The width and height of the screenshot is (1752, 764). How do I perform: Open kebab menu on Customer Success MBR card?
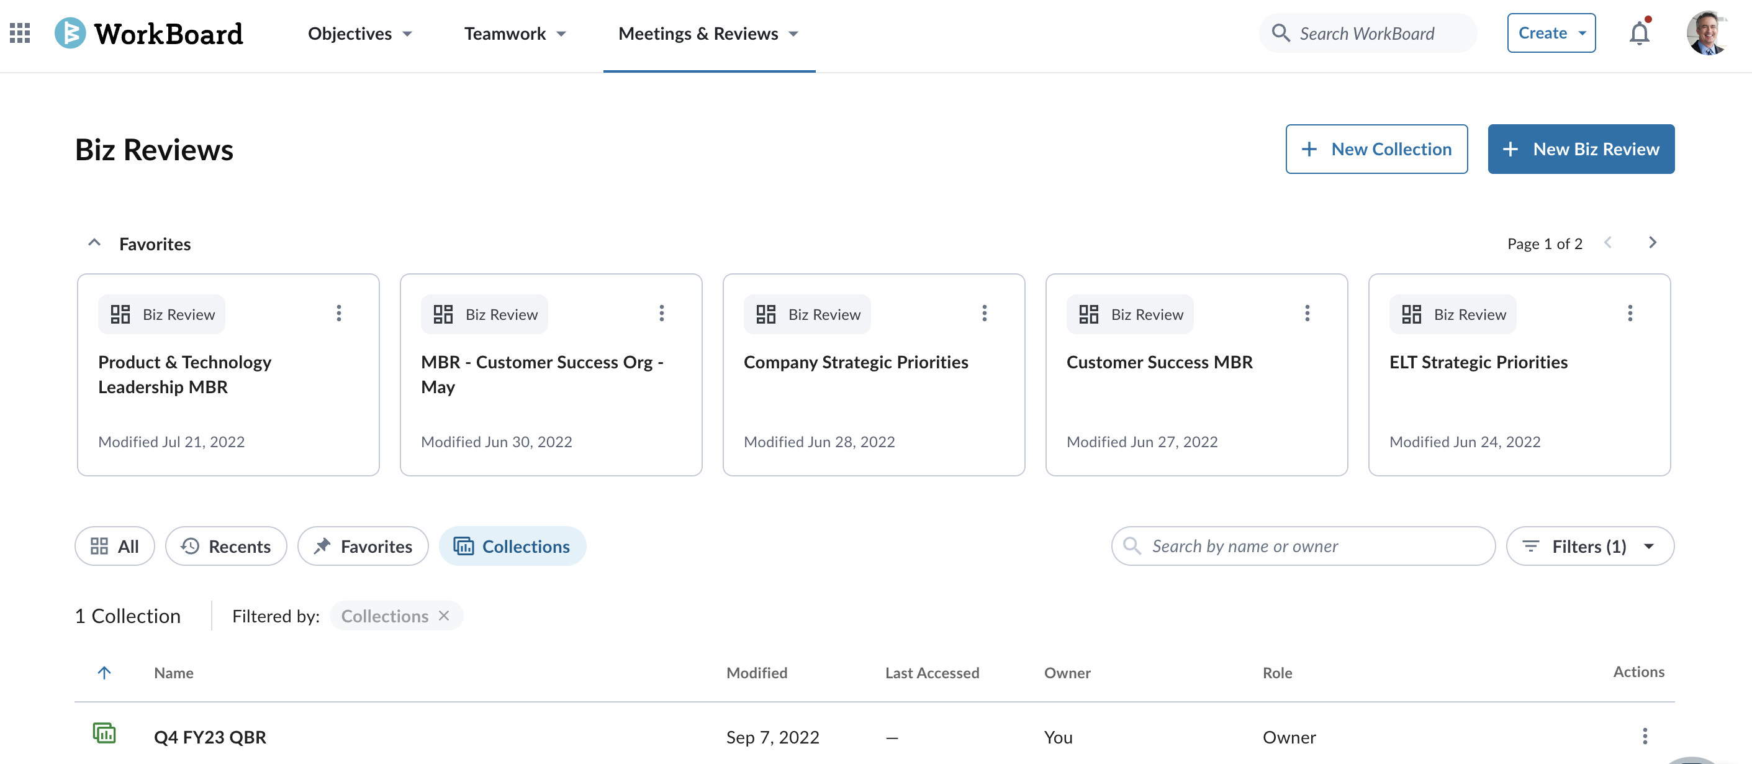point(1306,313)
